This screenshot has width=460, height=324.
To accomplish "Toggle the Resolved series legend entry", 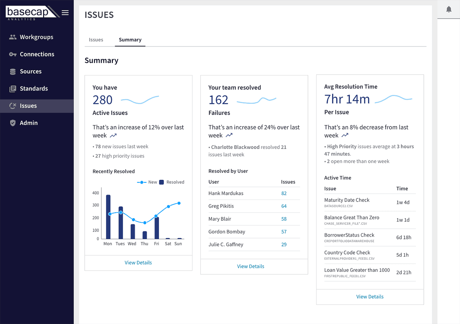I will point(172,182).
